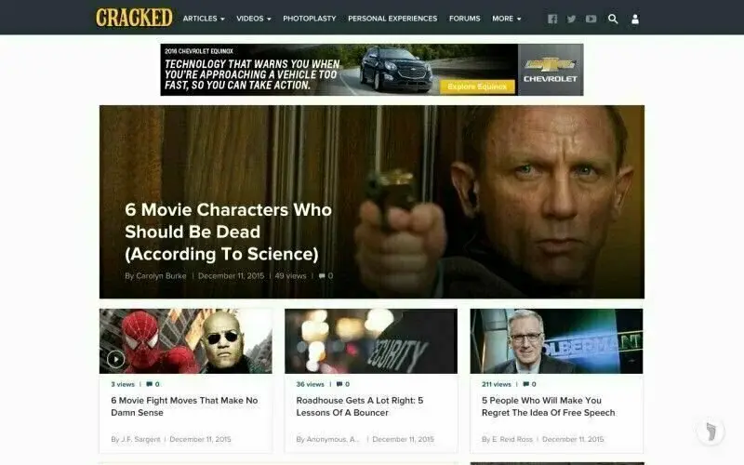Visit the Forums page
The width and height of the screenshot is (744, 465).
click(x=464, y=19)
